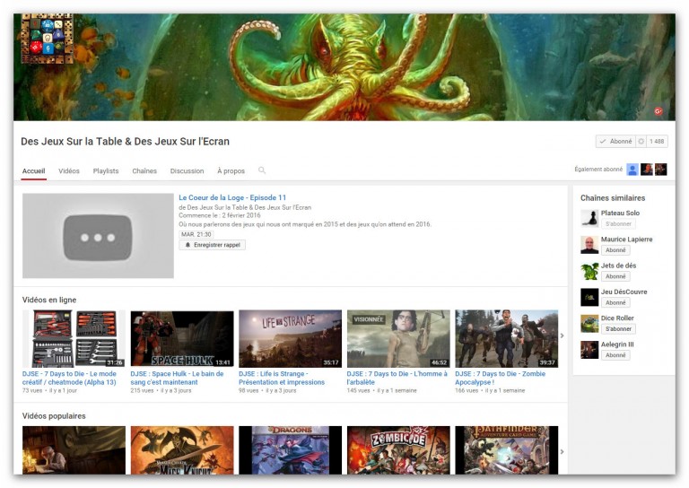View the À propos tab
Image resolution: width=689 pixels, height=488 pixels.
tap(231, 170)
